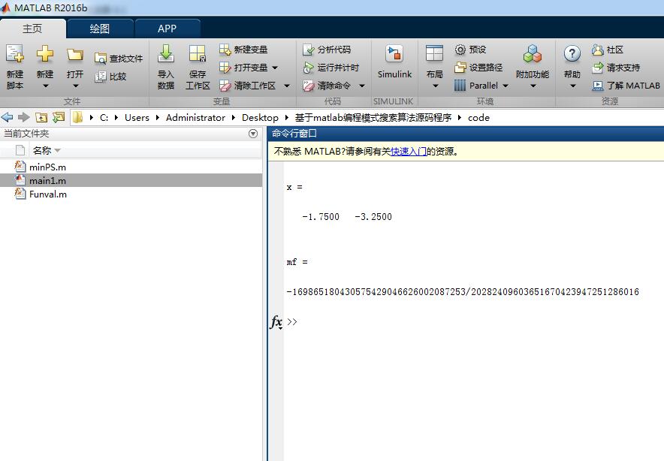Open the Quick Start (快速入门) link
The width and height of the screenshot is (664, 461).
[x=409, y=151]
